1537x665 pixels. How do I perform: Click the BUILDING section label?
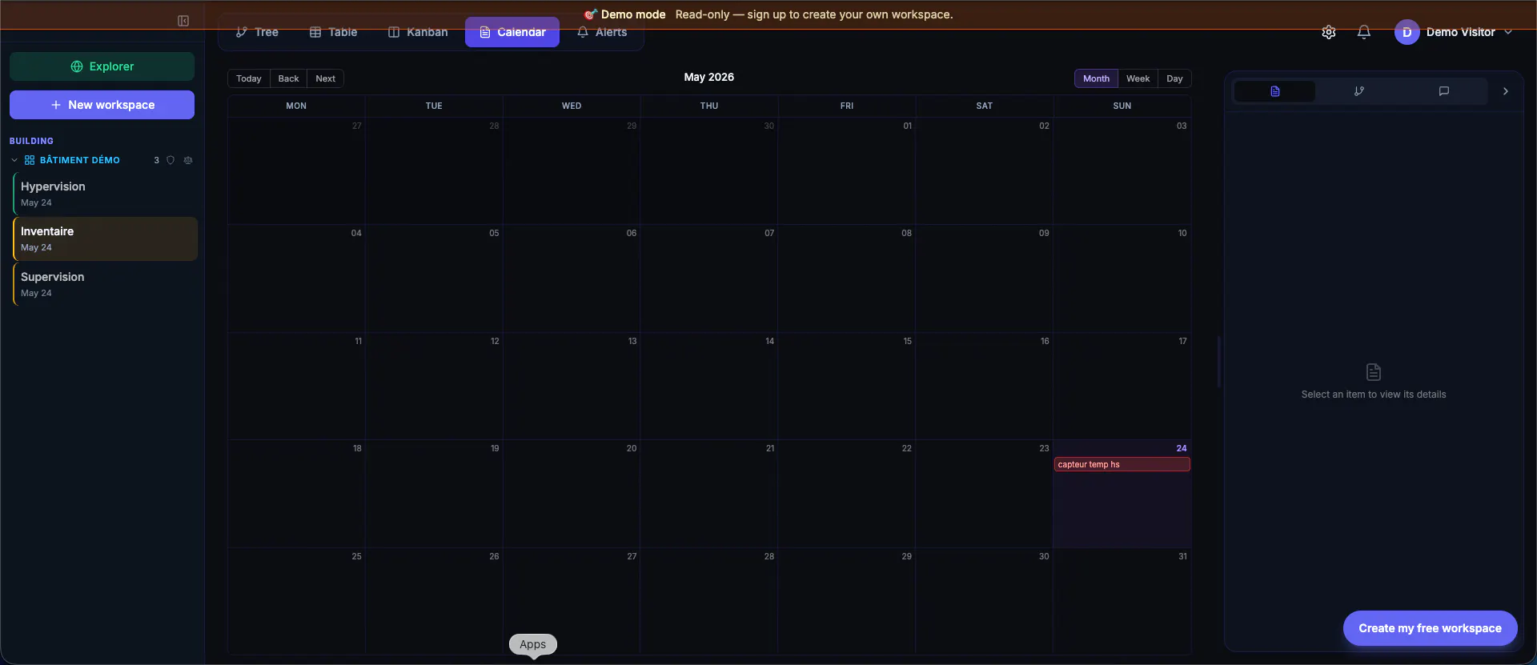(x=31, y=141)
